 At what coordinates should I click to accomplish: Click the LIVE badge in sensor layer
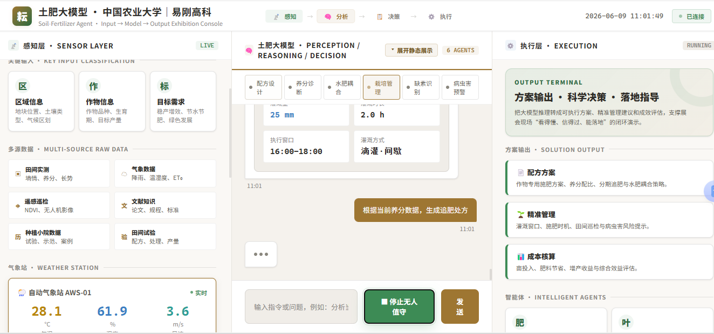tap(207, 46)
